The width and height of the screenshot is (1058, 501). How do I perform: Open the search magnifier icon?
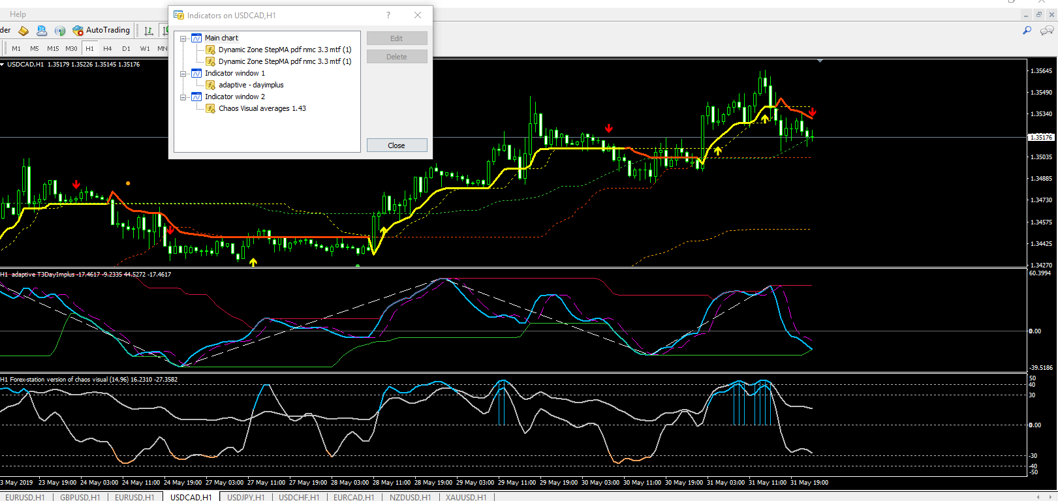point(1027,31)
